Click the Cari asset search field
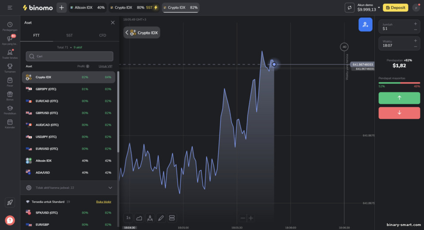The width and height of the screenshot is (424, 230). tap(69, 56)
